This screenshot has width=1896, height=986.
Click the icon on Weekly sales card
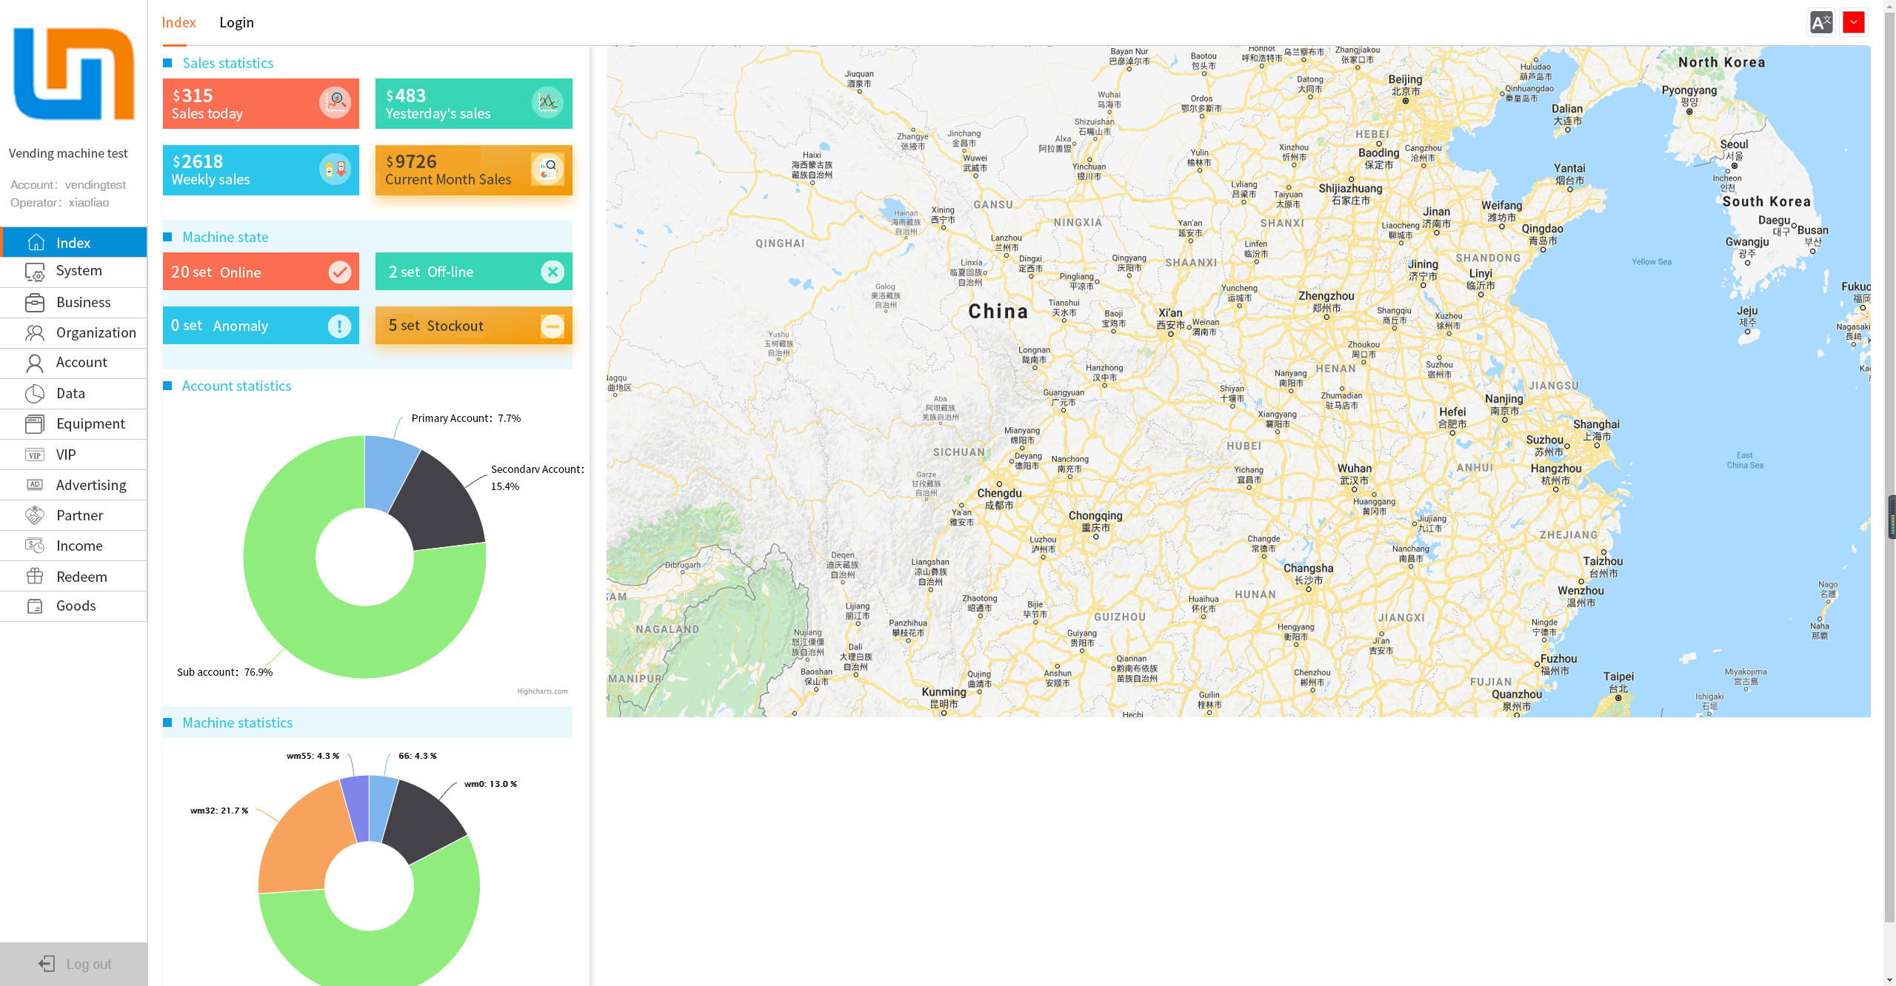[335, 170]
